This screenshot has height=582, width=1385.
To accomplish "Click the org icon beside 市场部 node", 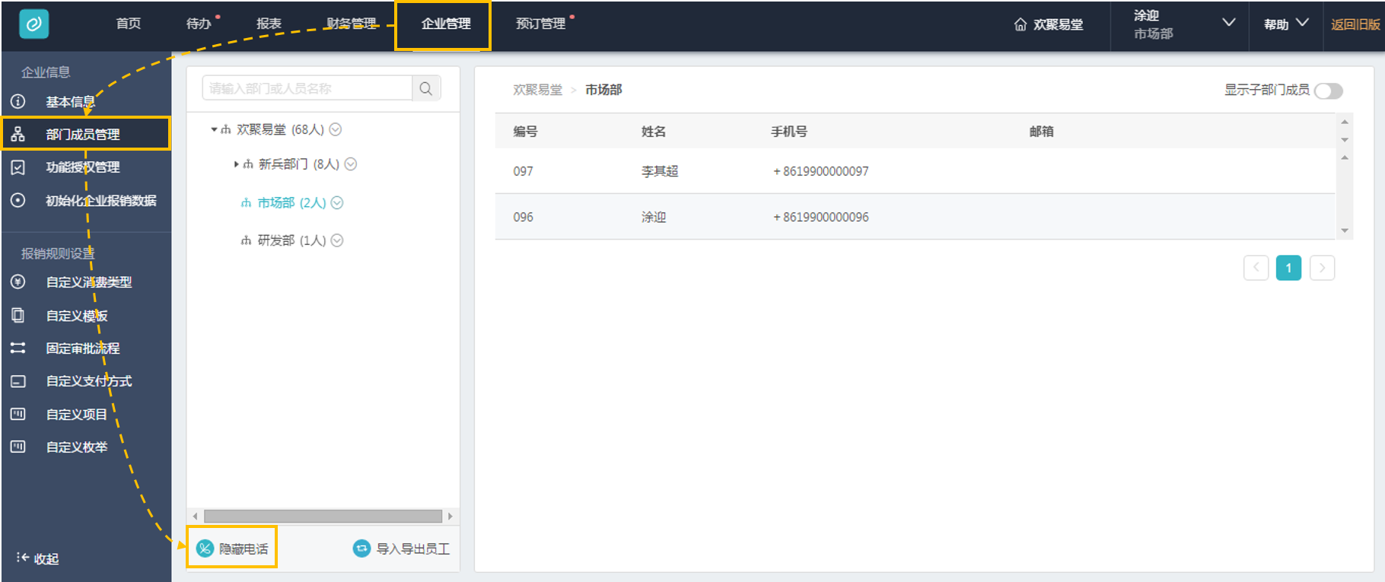I will [x=246, y=203].
